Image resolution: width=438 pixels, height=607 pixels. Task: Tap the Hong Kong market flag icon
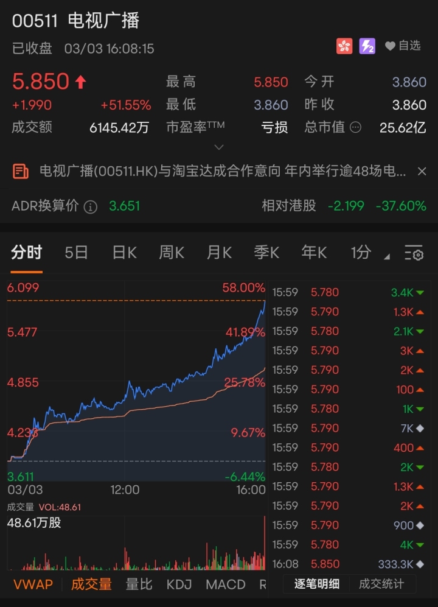pos(344,46)
